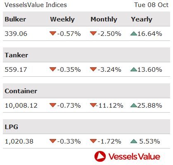Click the Bulker weekly red down arrow
The width and height of the screenshot is (173, 165).
coord(53,33)
